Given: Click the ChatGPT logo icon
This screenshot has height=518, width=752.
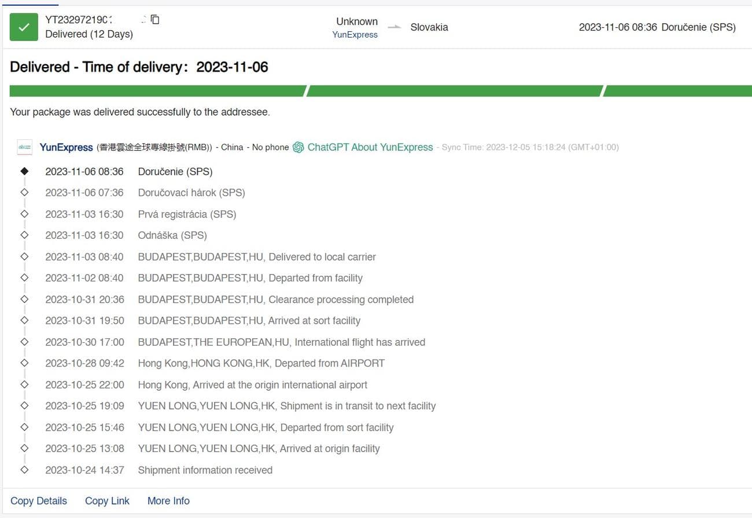Looking at the screenshot, I should [298, 147].
